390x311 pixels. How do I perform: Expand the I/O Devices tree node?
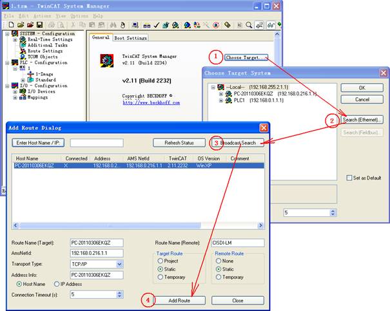[15, 92]
